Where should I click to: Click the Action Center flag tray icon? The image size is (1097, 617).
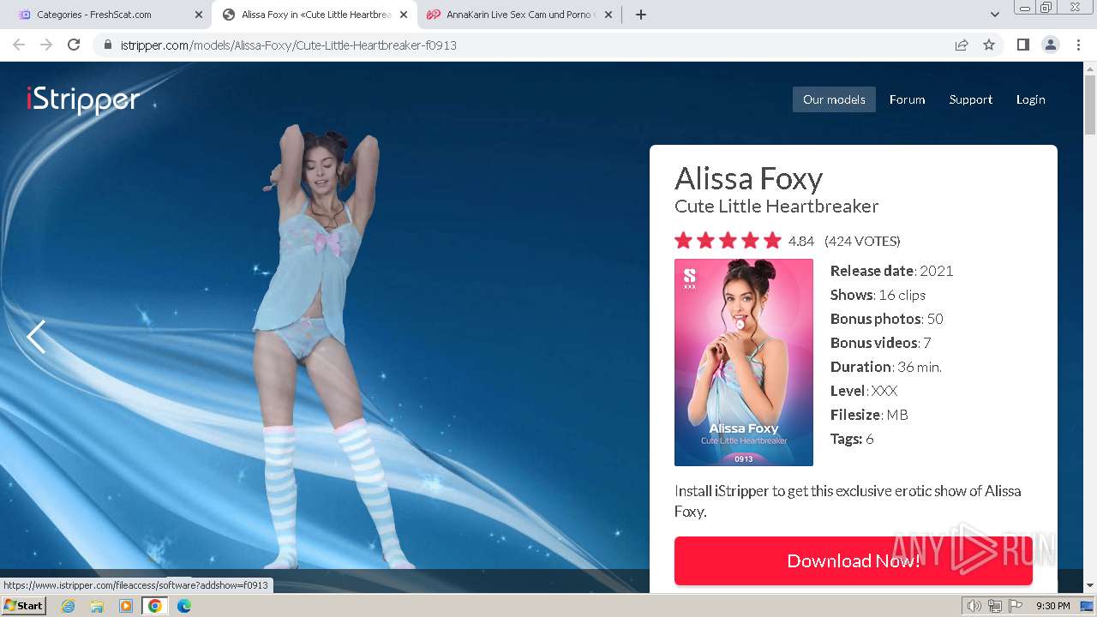click(x=1016, y=606)
